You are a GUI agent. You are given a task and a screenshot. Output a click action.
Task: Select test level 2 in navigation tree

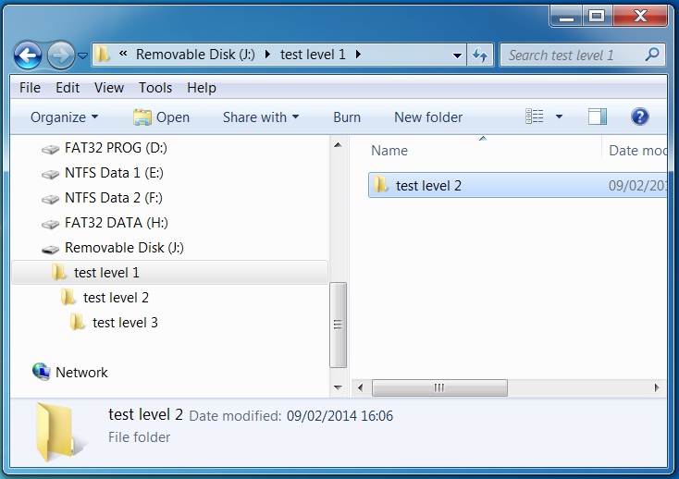(x=116, y=298)
